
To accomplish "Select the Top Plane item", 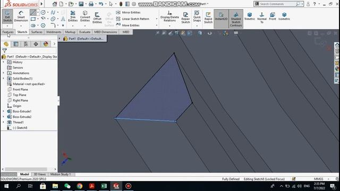I will (x=16, y=95).
